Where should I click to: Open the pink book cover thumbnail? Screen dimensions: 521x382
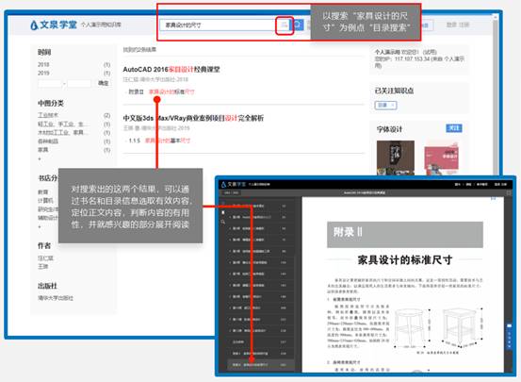441,159
